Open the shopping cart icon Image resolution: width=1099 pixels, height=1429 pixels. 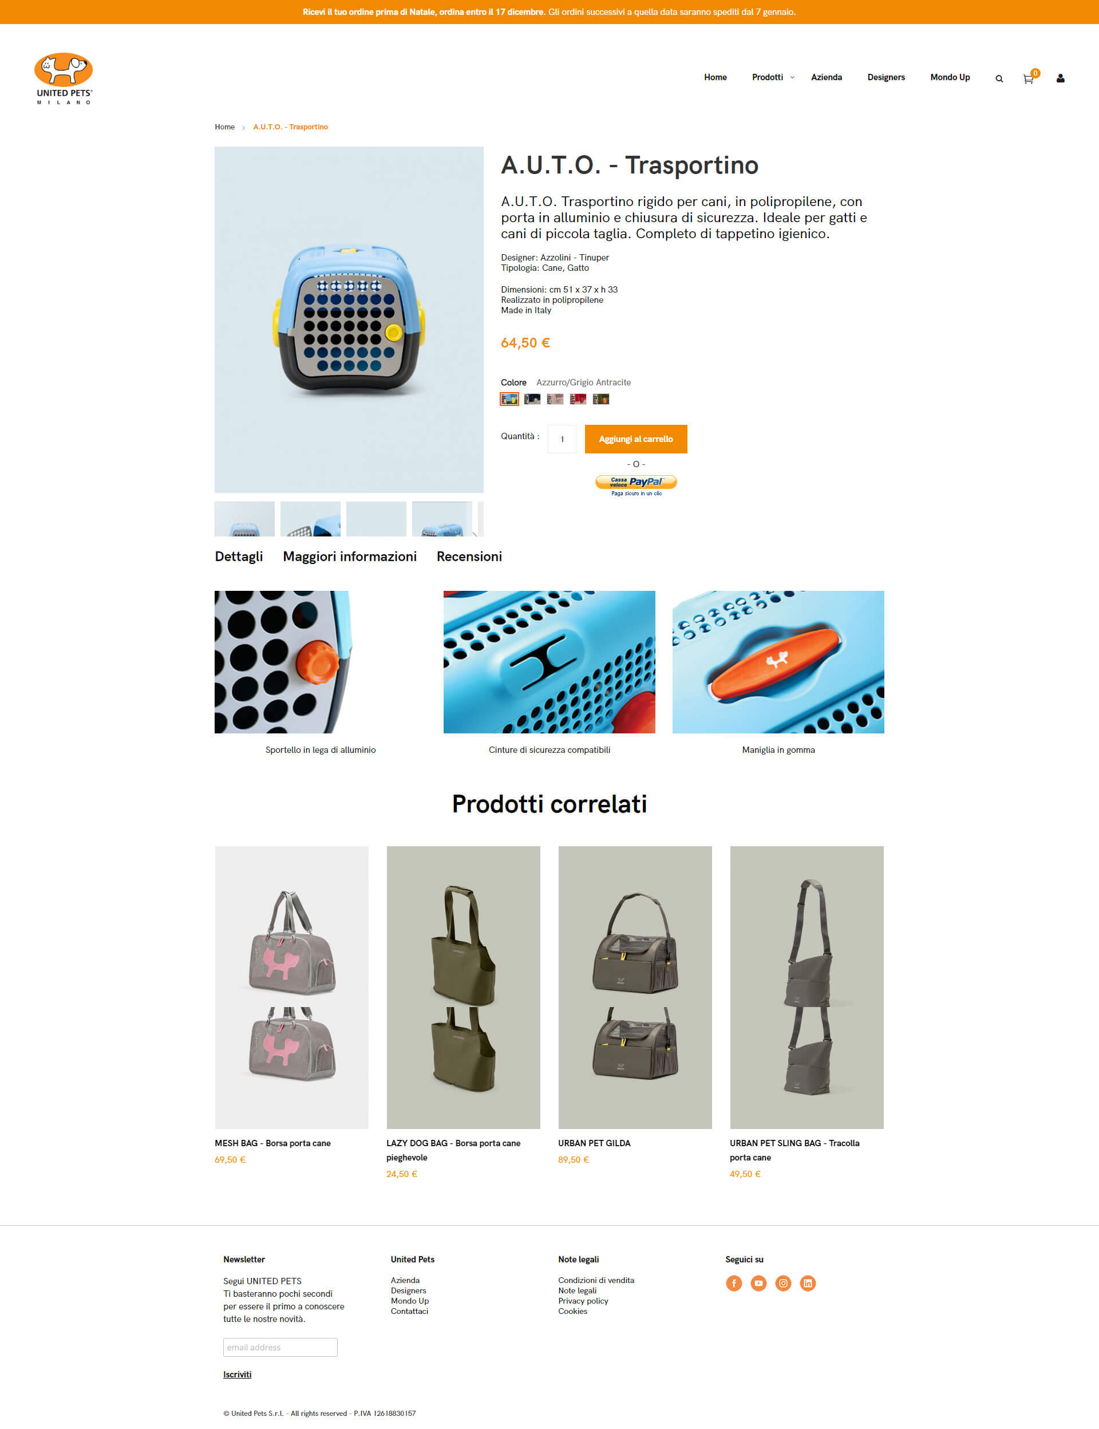[x=1029, y=78]
